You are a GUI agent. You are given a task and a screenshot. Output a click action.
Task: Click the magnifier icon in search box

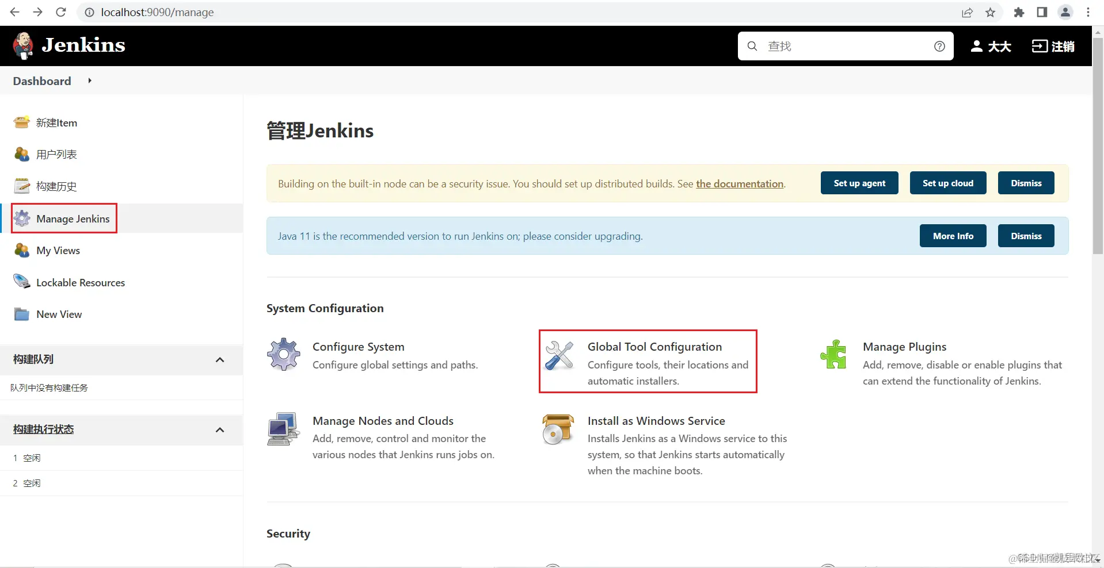752,46
